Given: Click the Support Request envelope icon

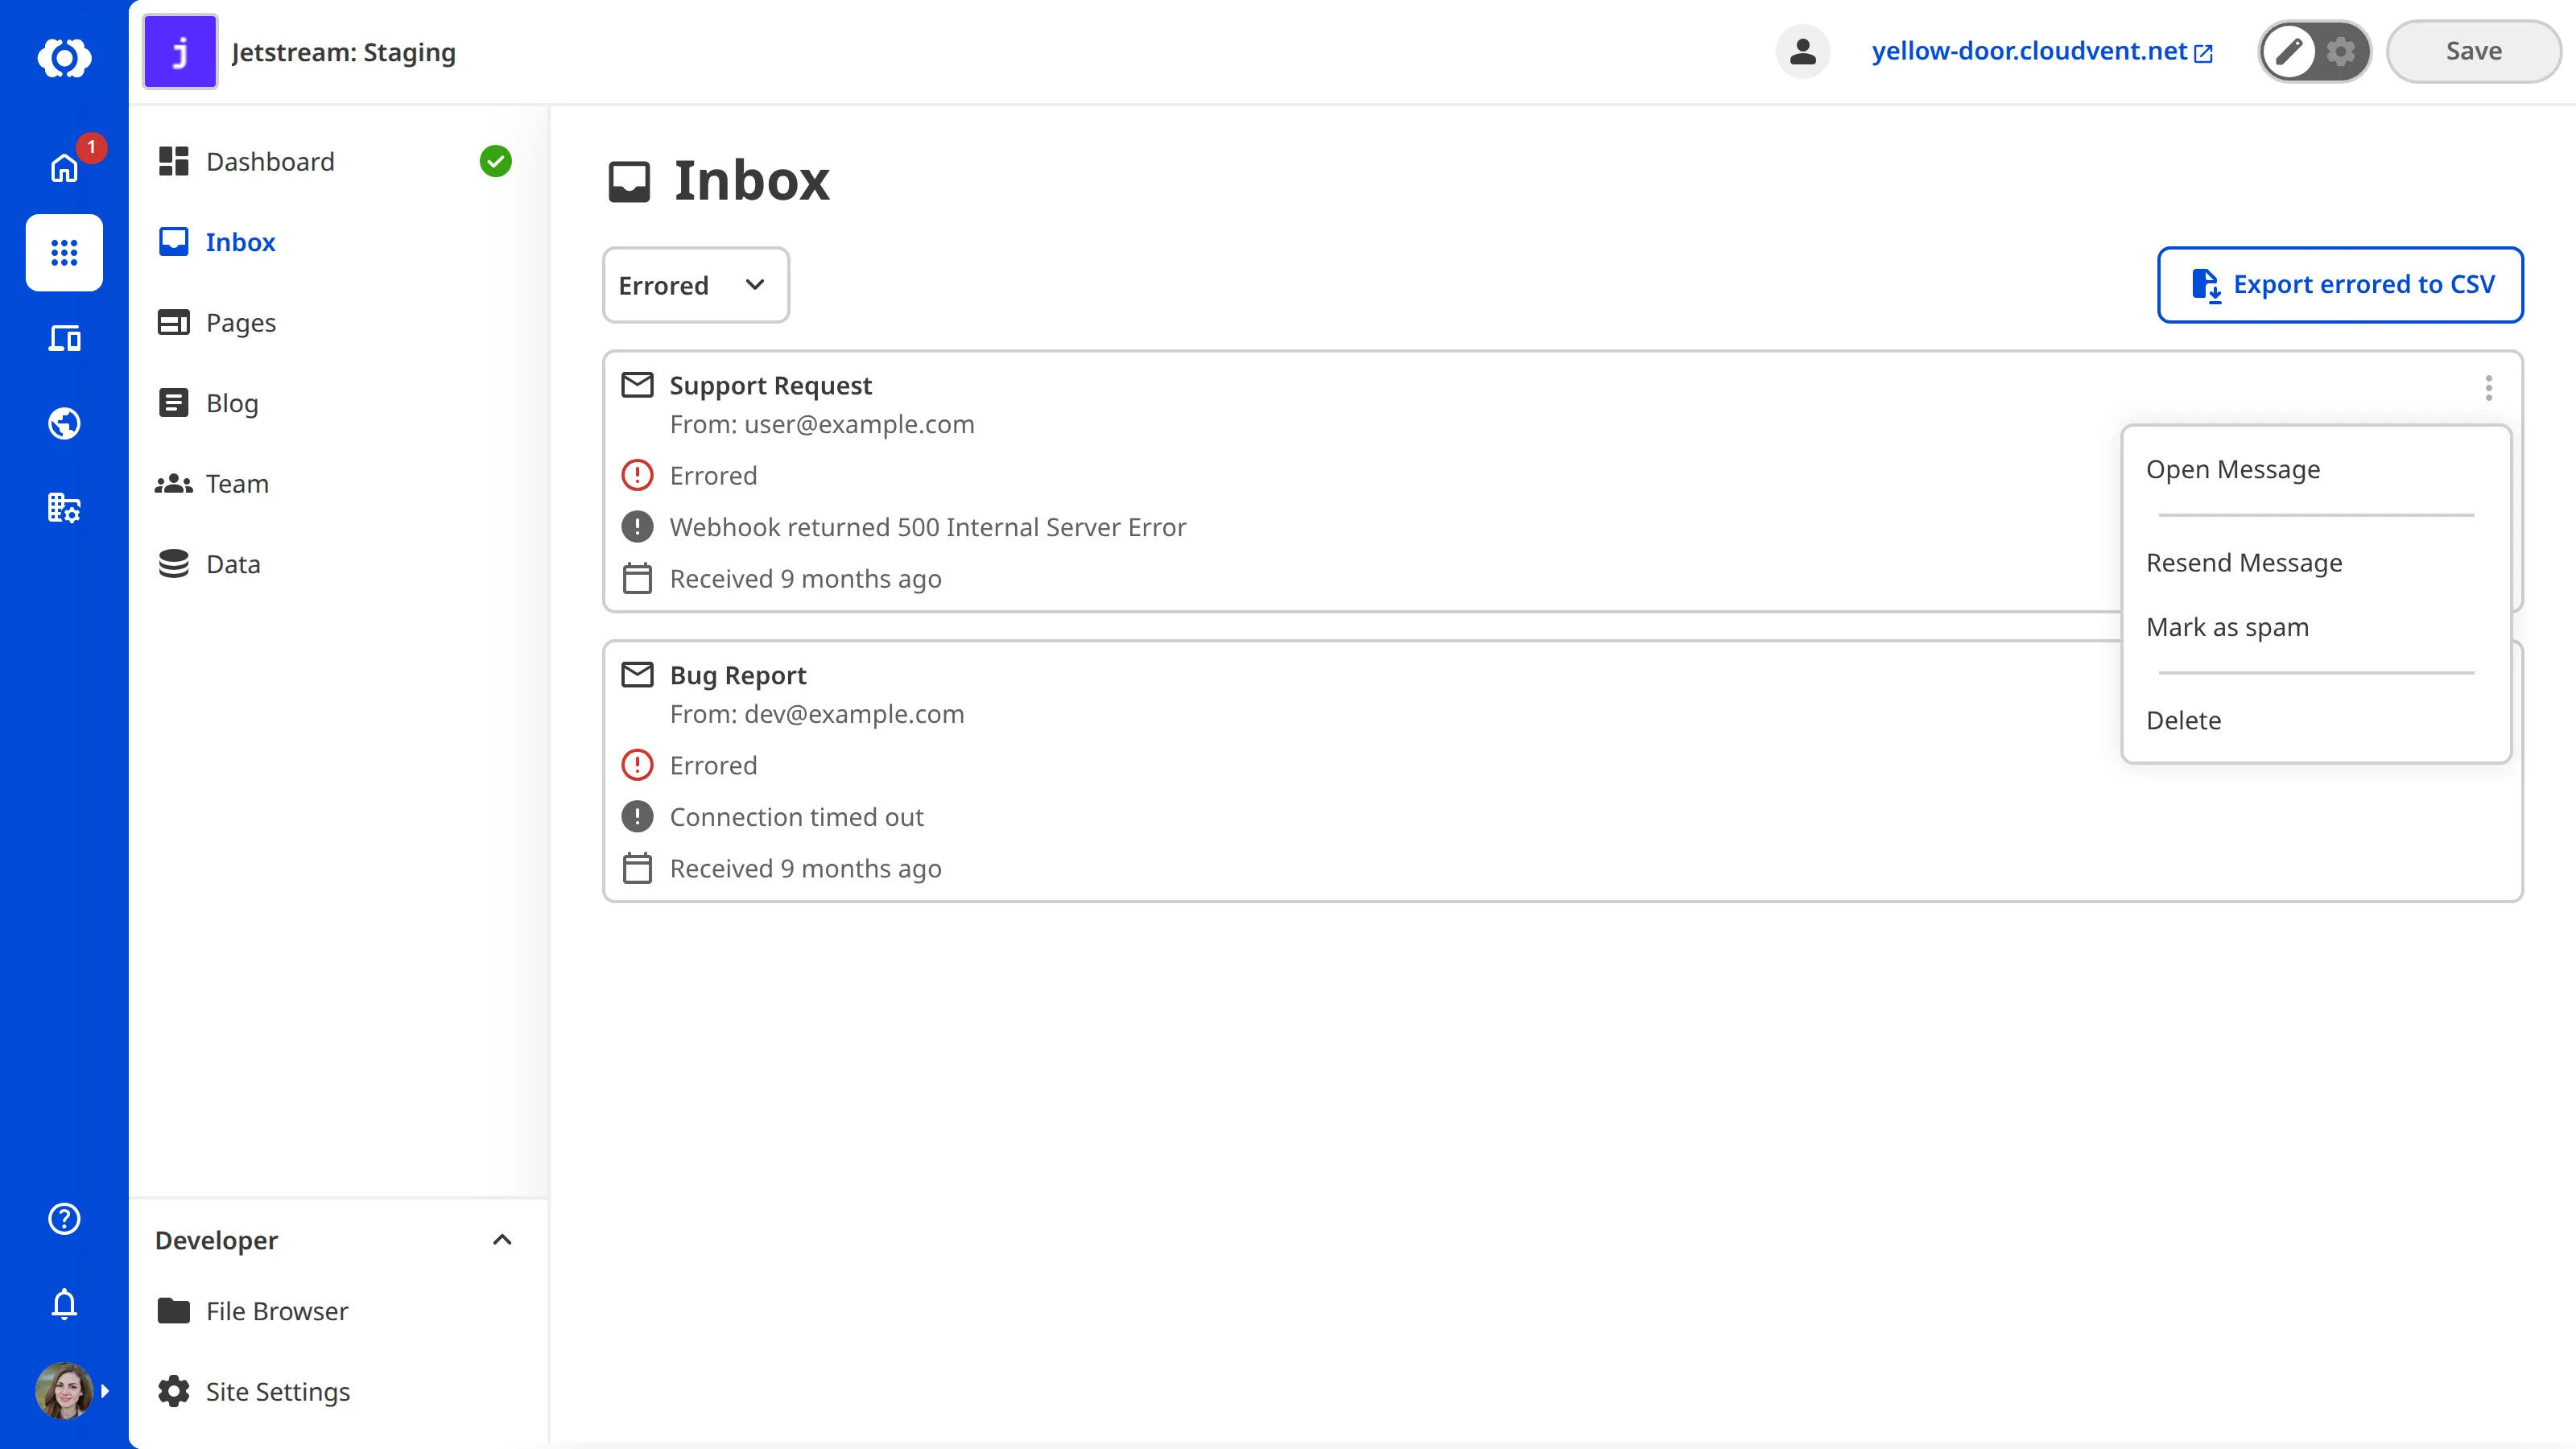Looking at the screenshot, I should [637, 384].
